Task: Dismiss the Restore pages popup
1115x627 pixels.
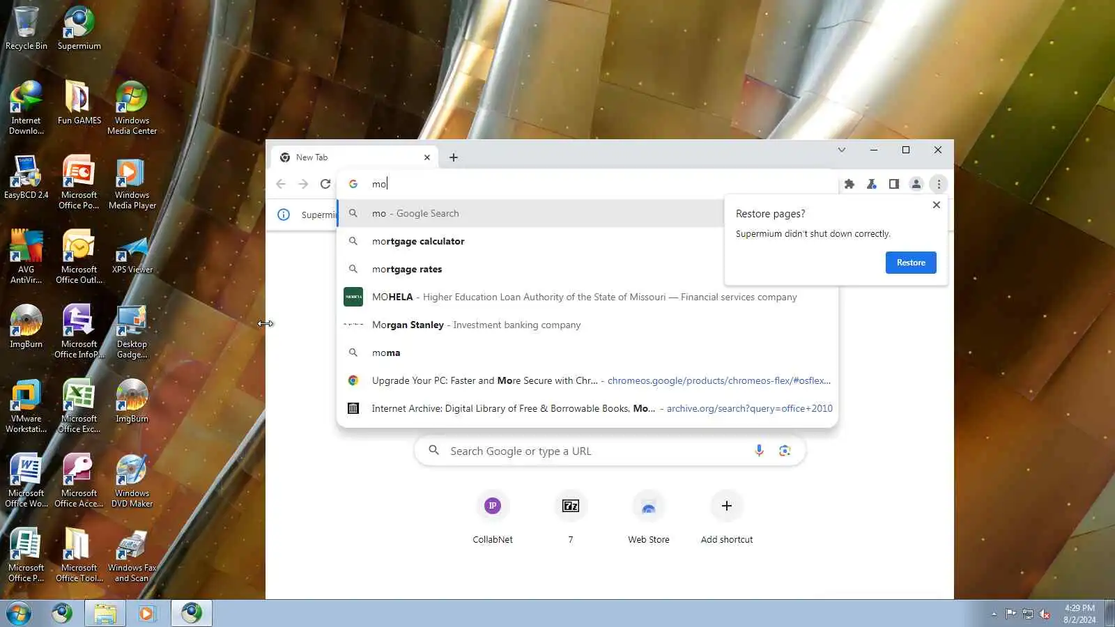Action: [x=937, y=205]
